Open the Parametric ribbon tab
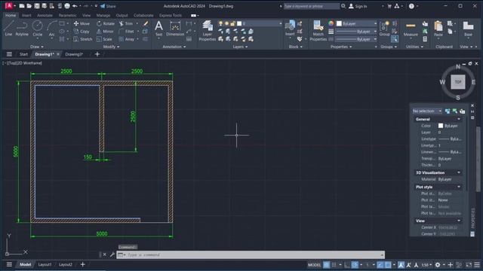 [x=67, y=15]
